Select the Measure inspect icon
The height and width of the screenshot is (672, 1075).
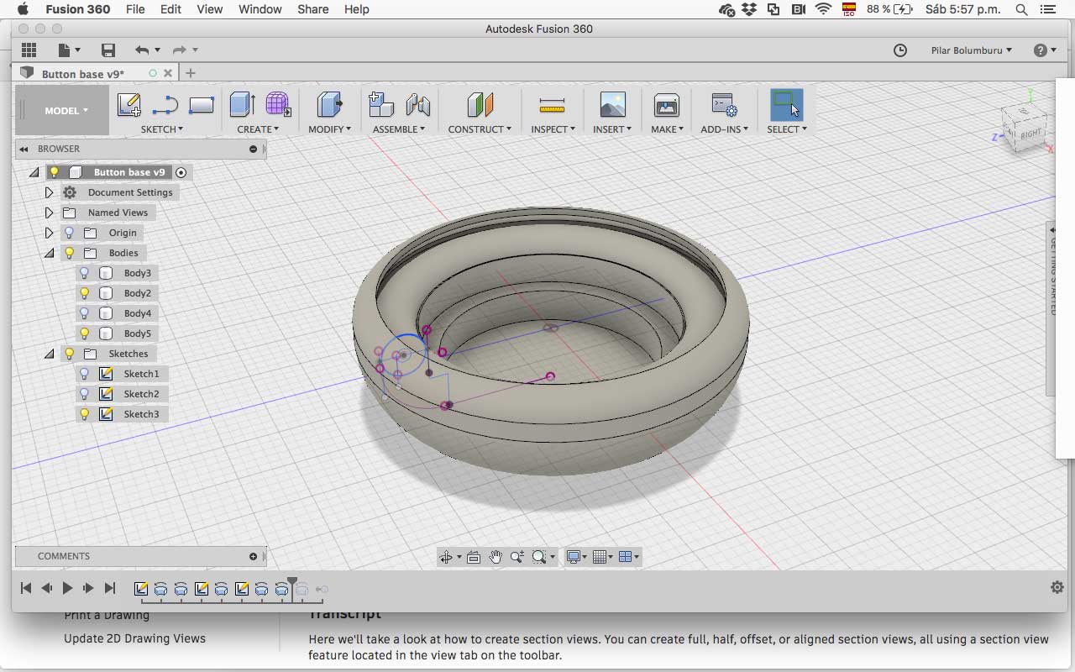coord(552,105)
